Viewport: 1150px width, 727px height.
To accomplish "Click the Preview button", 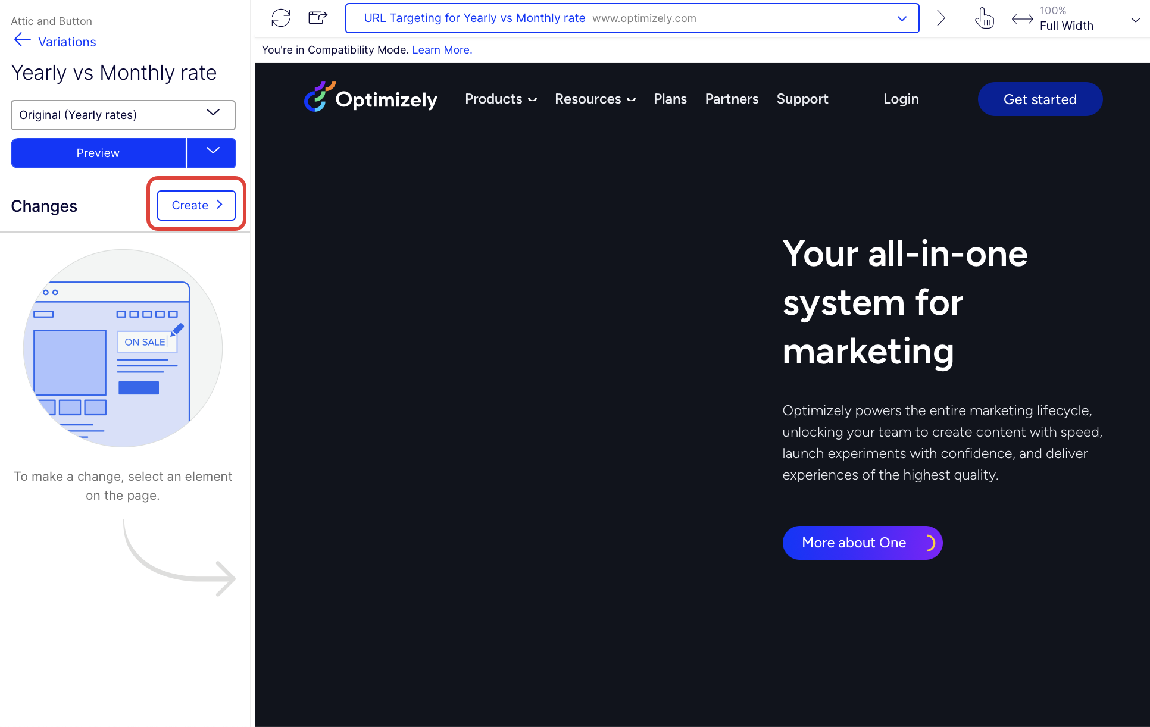I will point(98,153).
